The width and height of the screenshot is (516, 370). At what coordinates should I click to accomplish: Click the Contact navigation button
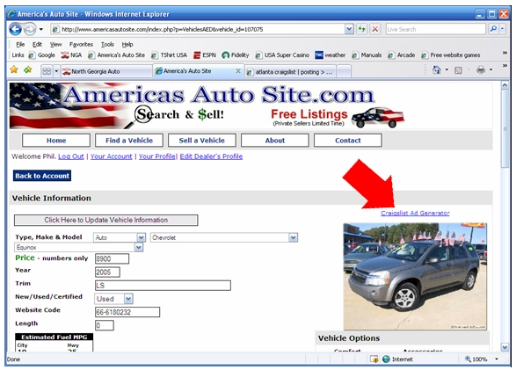pyautogui.click(x=348, y=141)
